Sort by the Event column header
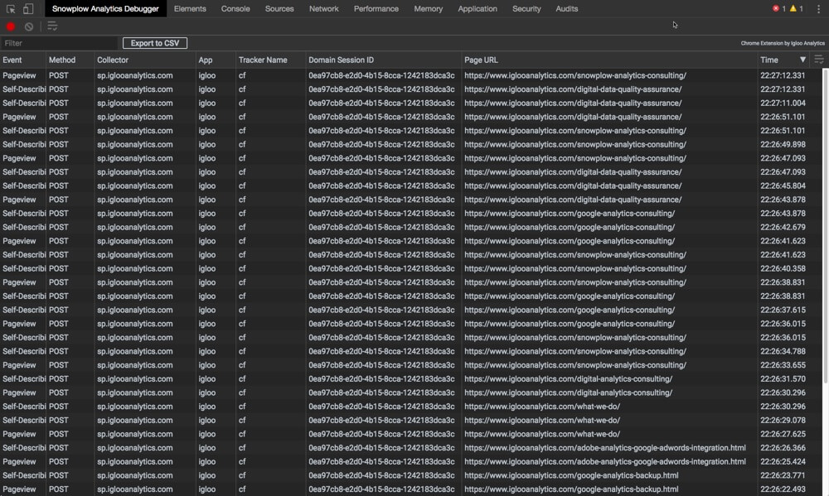829x496 pixels. tap(22, 60)
